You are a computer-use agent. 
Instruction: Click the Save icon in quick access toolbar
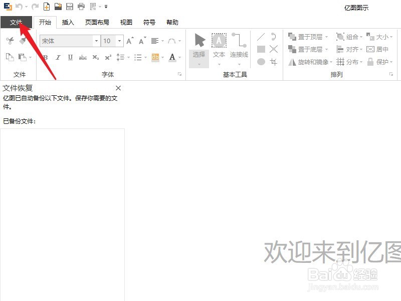70,6
